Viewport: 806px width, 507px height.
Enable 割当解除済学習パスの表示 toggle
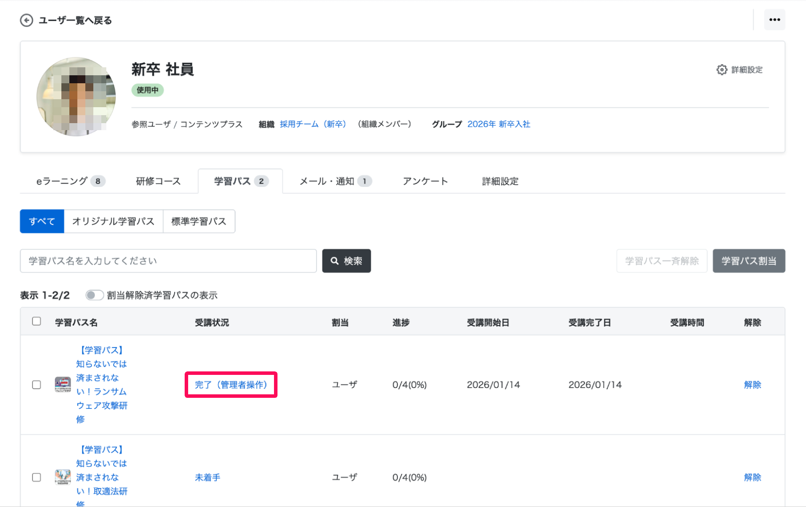click(94, 295)
